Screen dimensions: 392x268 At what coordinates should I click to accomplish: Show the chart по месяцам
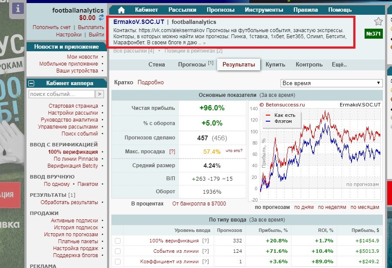point(366,207)
